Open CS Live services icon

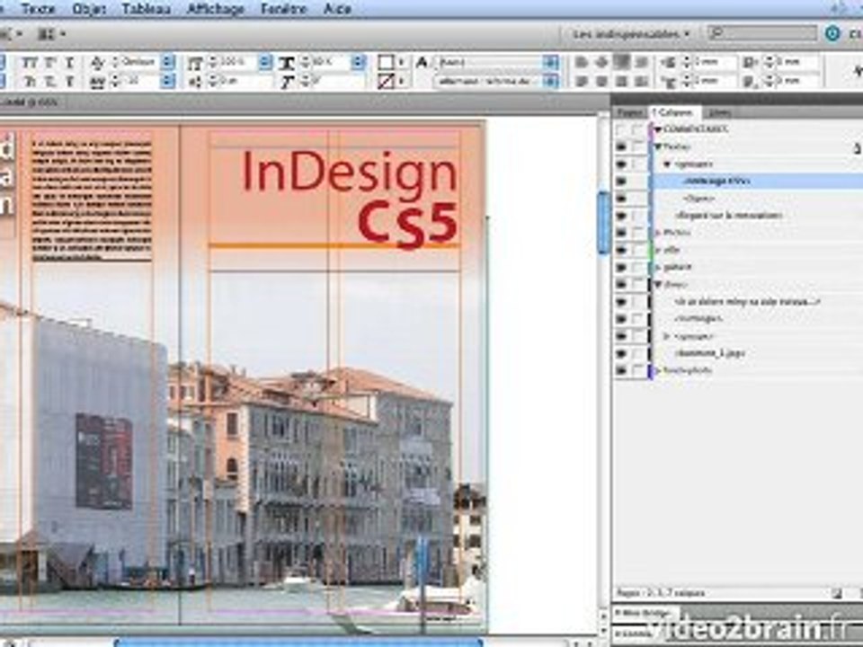point(832,33)
